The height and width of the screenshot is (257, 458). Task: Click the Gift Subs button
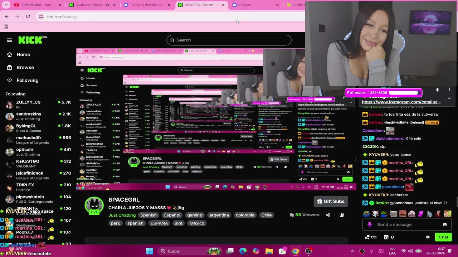click(x=331, y=201)
